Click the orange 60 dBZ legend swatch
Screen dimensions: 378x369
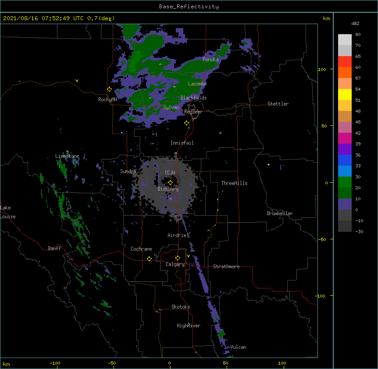click(345, 72)
